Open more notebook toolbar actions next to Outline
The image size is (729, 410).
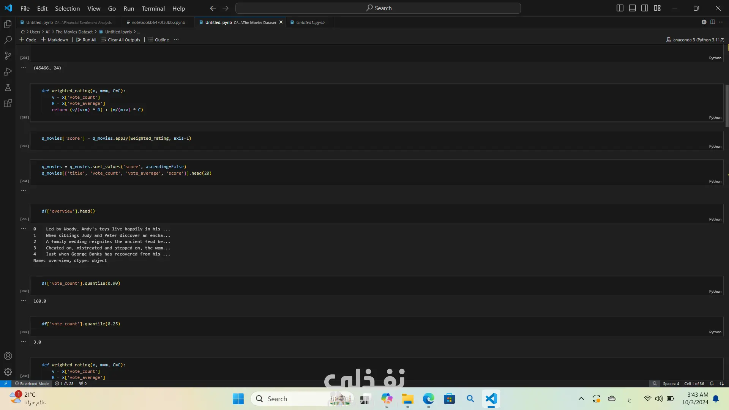[176, 40]
